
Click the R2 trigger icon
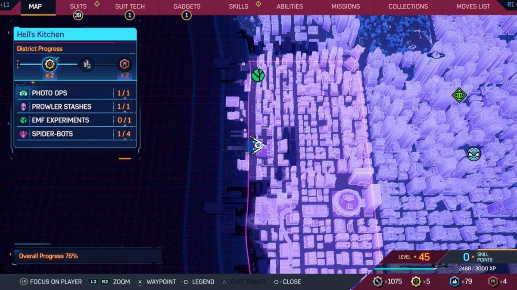105,282
